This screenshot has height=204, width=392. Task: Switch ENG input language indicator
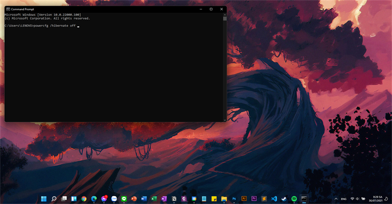click(344, 199)
